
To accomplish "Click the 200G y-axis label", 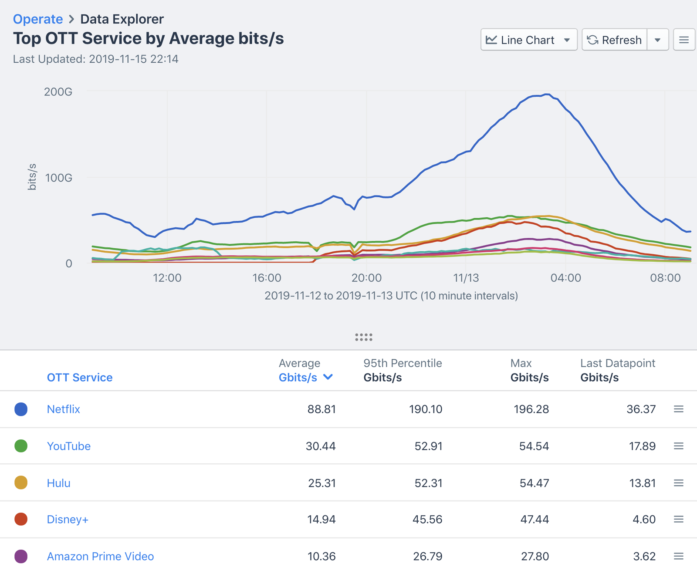I will (58, 92).
